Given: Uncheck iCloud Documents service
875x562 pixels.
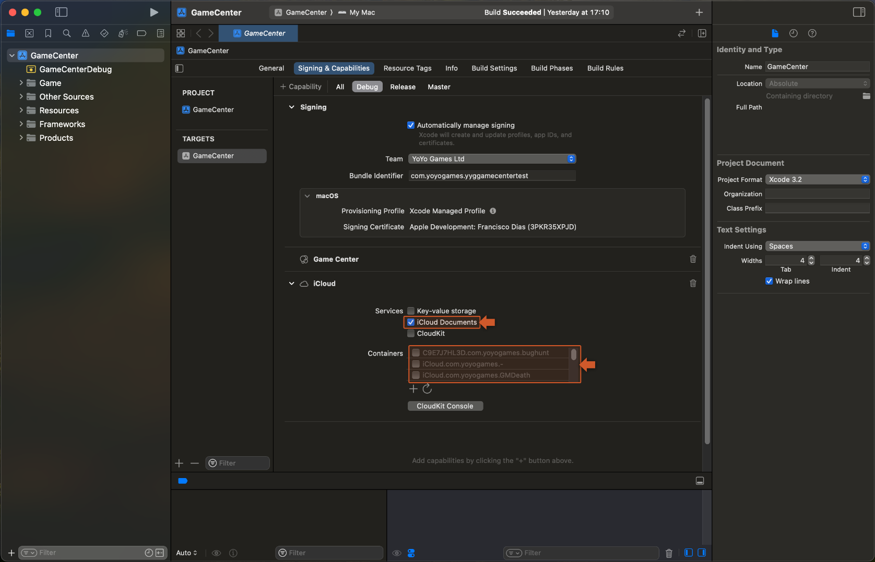Looking at the screenshot, I should [411, 322].
